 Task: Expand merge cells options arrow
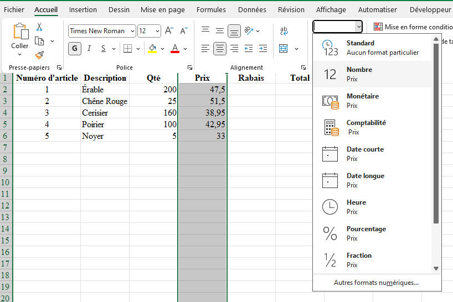[x=296, y=49]
